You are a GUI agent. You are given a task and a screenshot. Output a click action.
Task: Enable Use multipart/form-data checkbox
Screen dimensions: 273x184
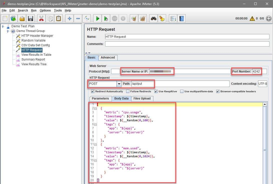182,91
